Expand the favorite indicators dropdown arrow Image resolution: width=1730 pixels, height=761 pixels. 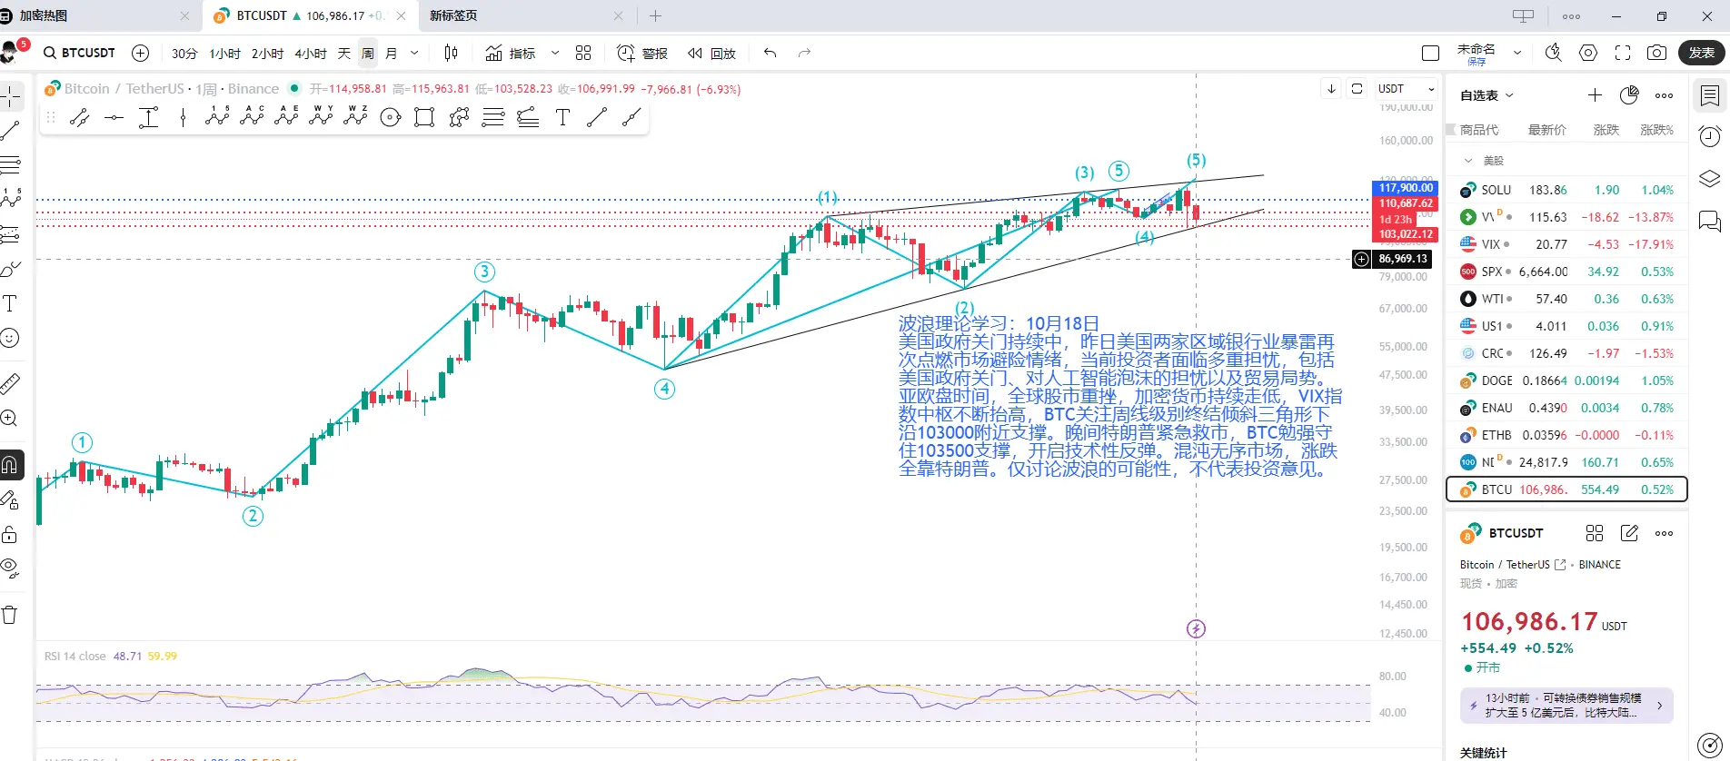coord(555,54)
